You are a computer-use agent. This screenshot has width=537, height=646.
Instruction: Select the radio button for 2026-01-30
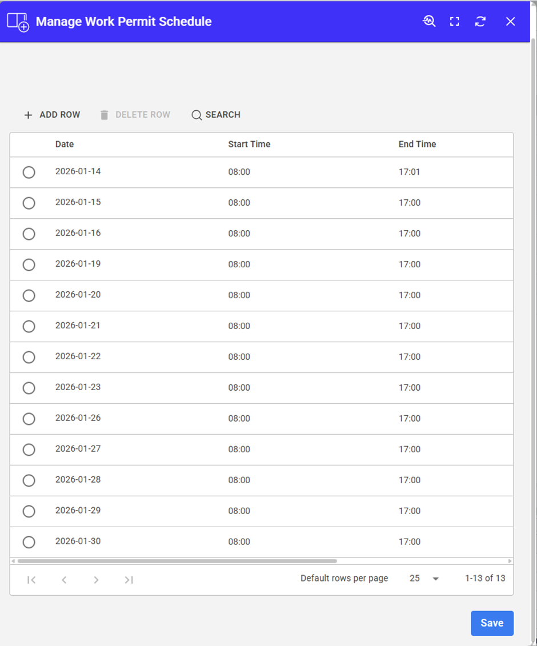click(29, 542)
